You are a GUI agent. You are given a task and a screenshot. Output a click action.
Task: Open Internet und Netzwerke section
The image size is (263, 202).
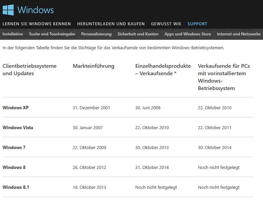239,34
